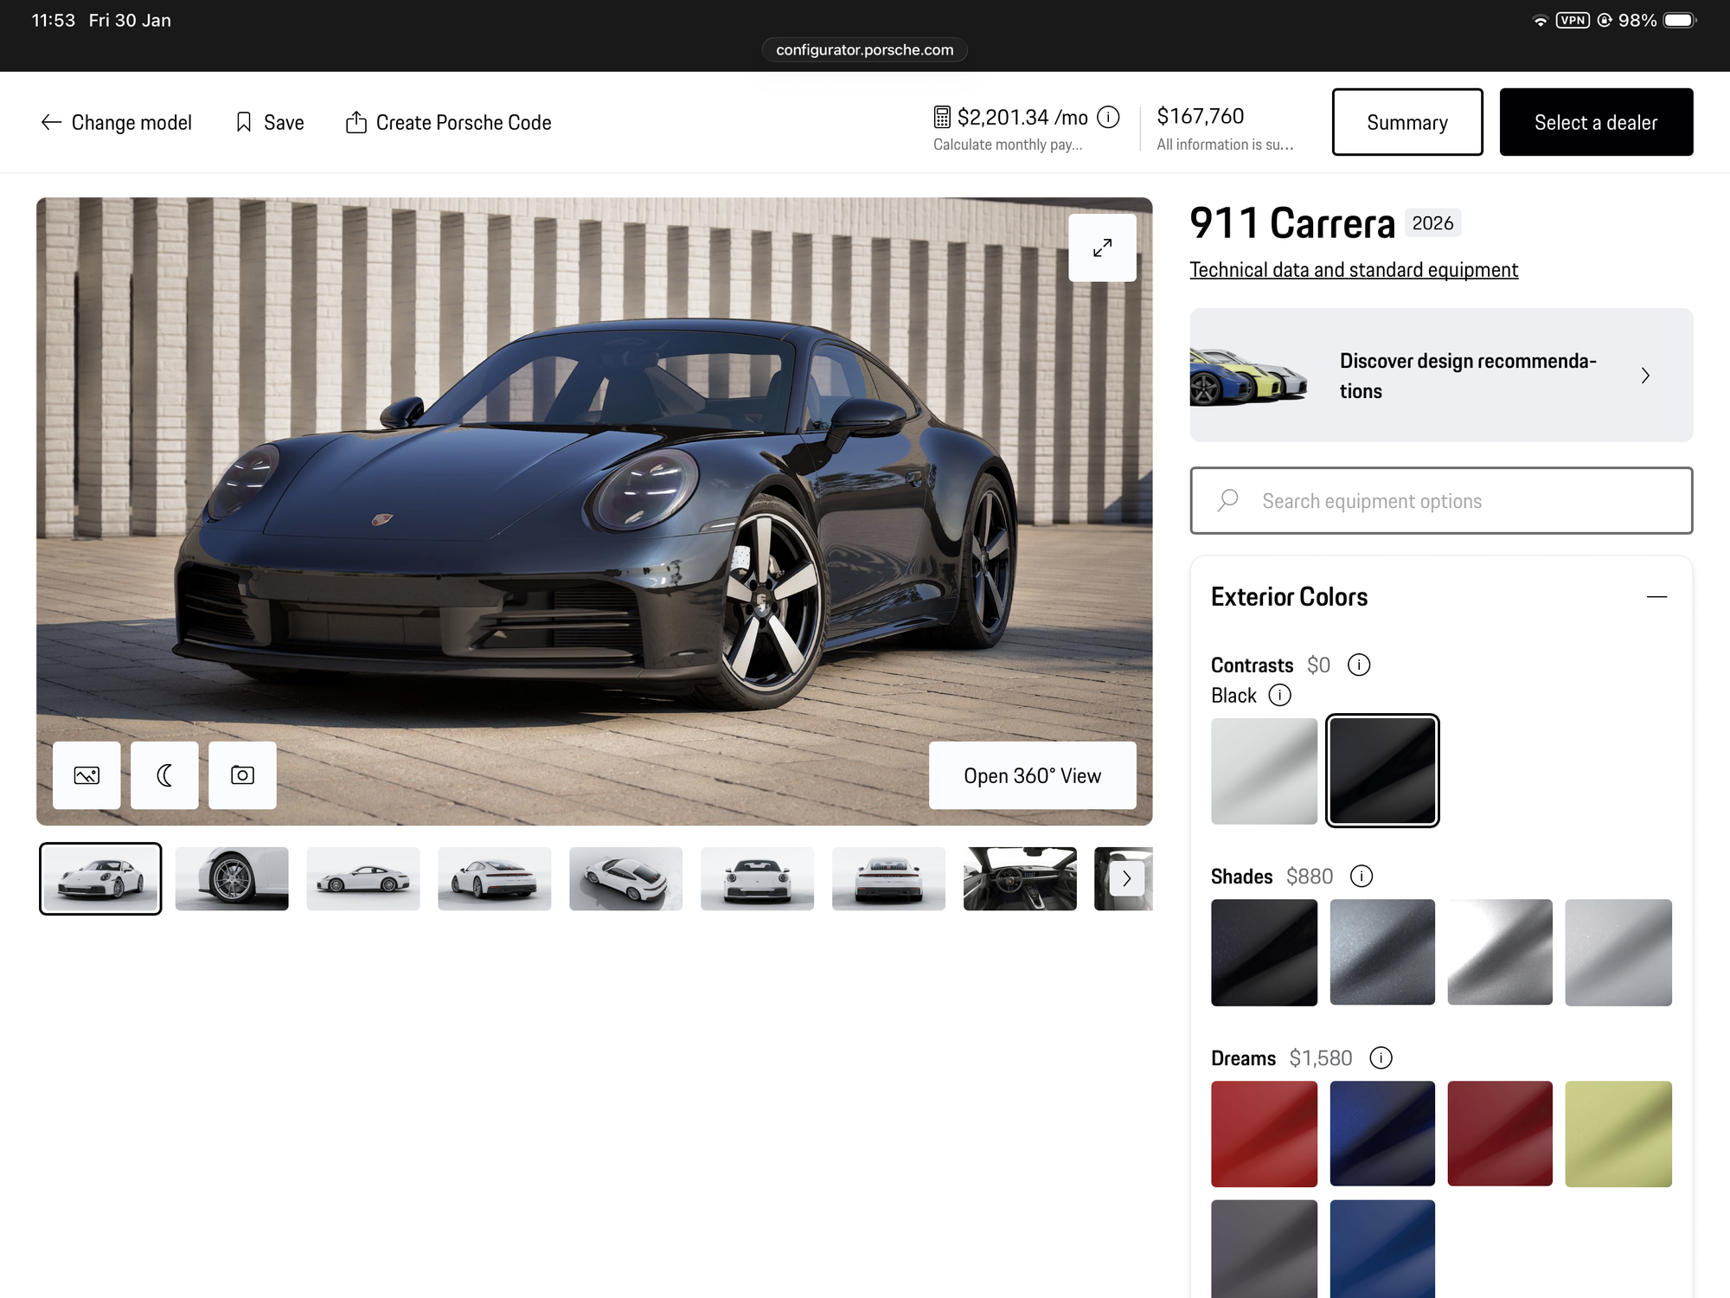Open the Summary button
The image size is (1730, 1298).
pos(1406,122)
